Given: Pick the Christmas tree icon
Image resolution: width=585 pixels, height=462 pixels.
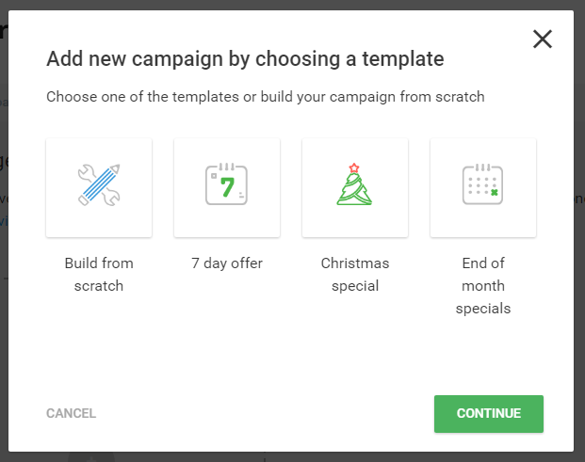Looking at the screenshot, I should click(354, 184).
